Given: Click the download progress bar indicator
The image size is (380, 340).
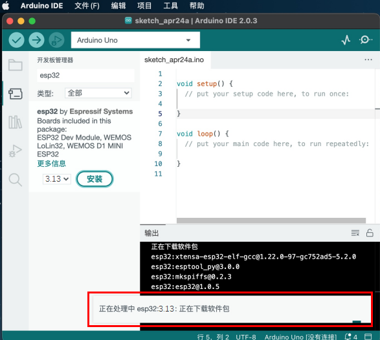Looking at the screenshot, I should click(357, 322).
